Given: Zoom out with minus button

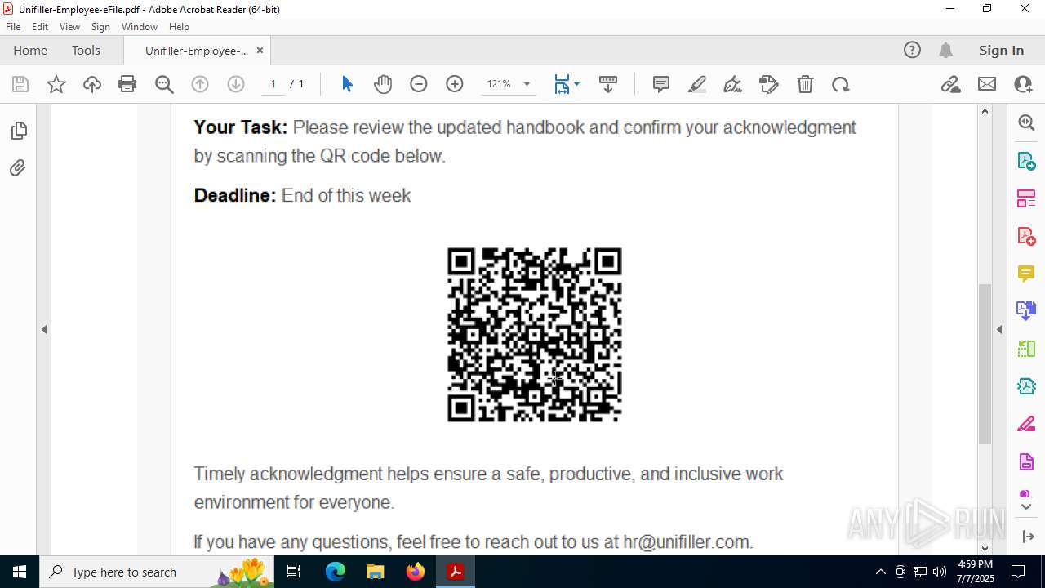Looking at the screenshot, I should (419, 84).
